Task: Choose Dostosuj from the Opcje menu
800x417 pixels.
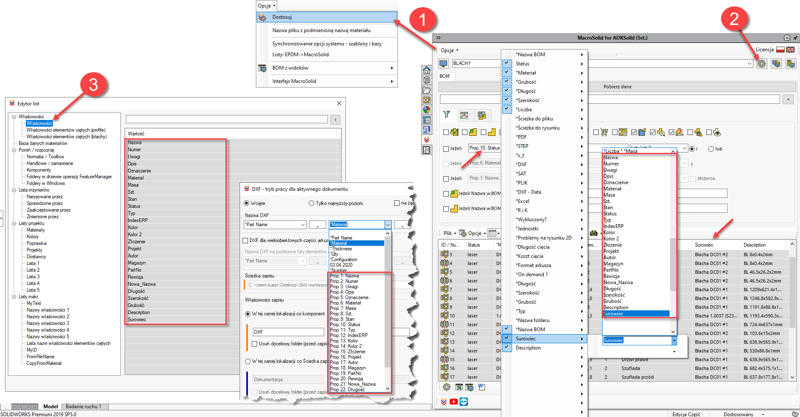Action: (327, 17)
